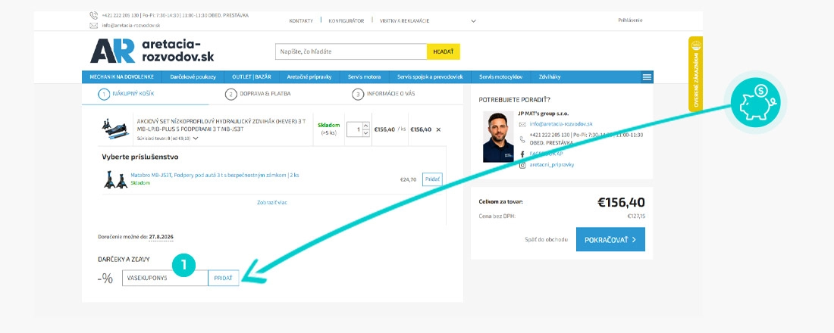Decrease item quantity with down arrow
Screen dimensions: 834x333
(x=365, y=132)
